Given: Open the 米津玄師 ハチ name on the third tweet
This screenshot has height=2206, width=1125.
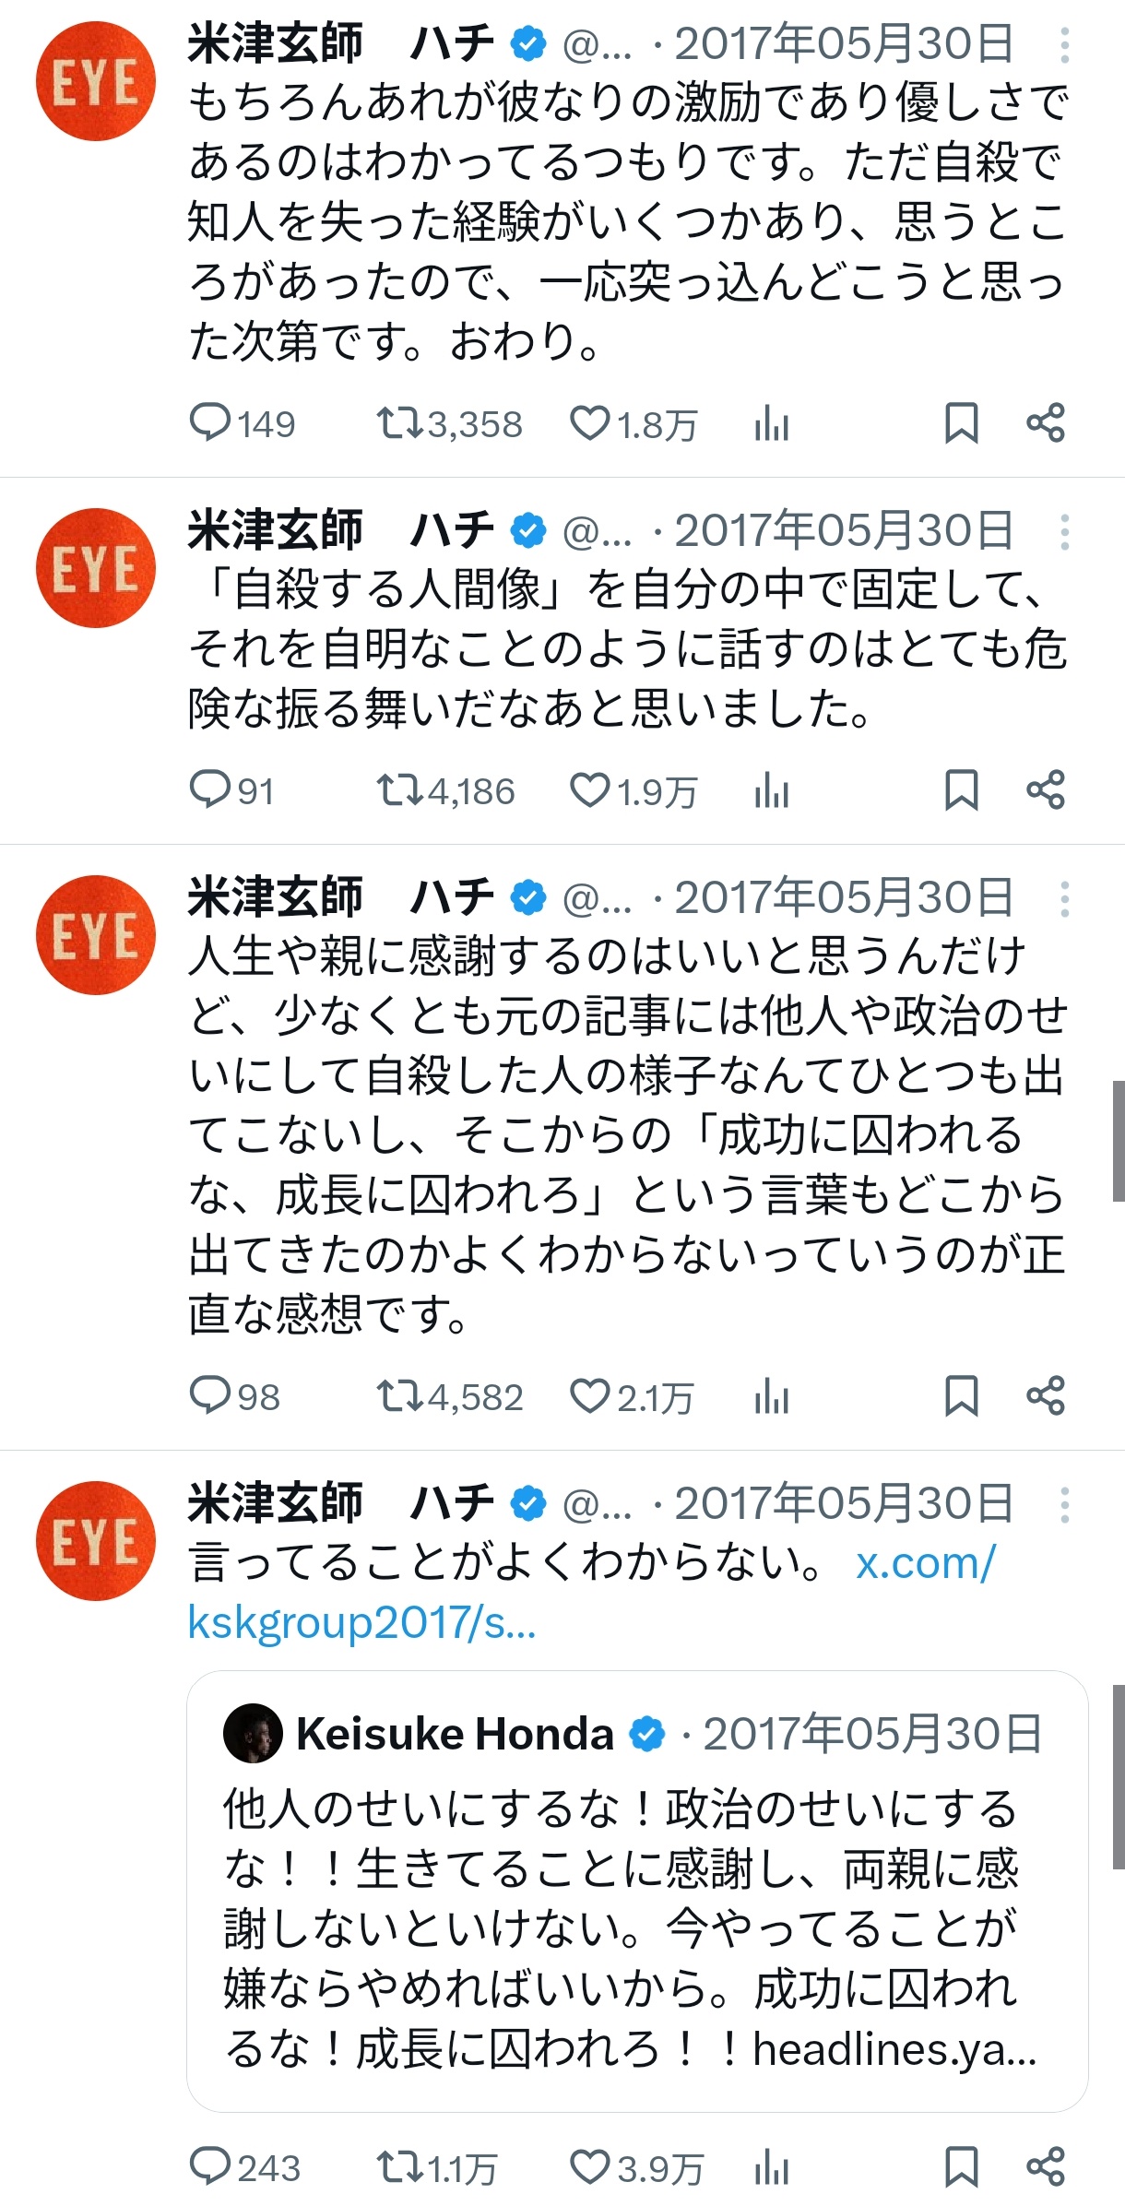Looking at the screenshot, I should pos(341,897).
